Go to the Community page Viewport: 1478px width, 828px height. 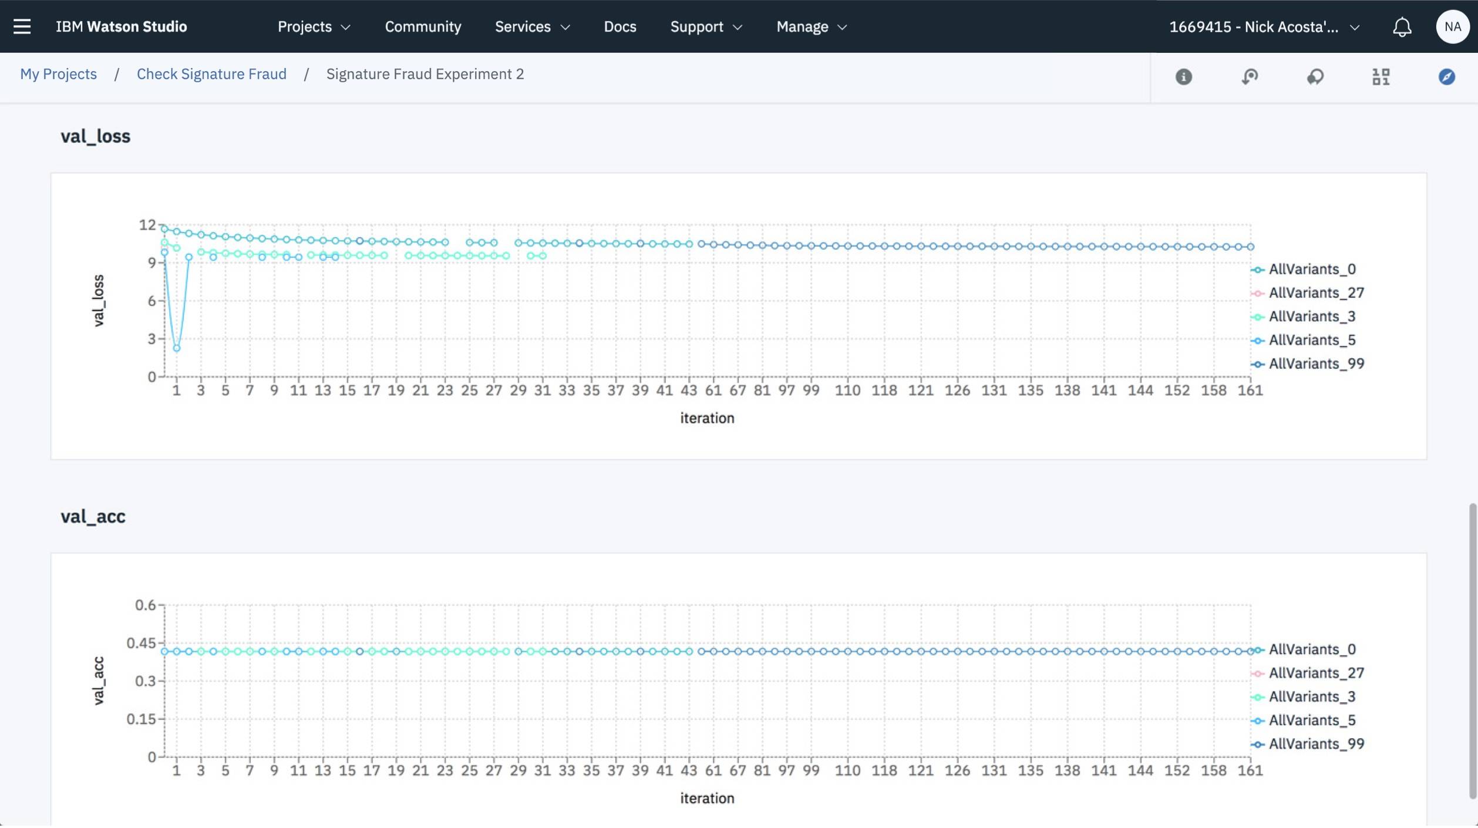[x=423, y=26]
